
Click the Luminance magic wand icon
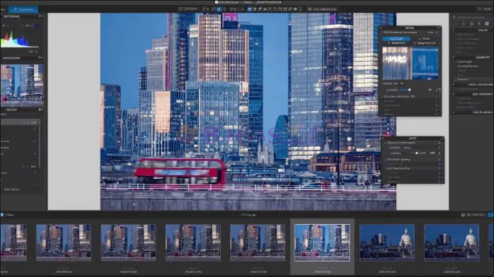point(440,89)
